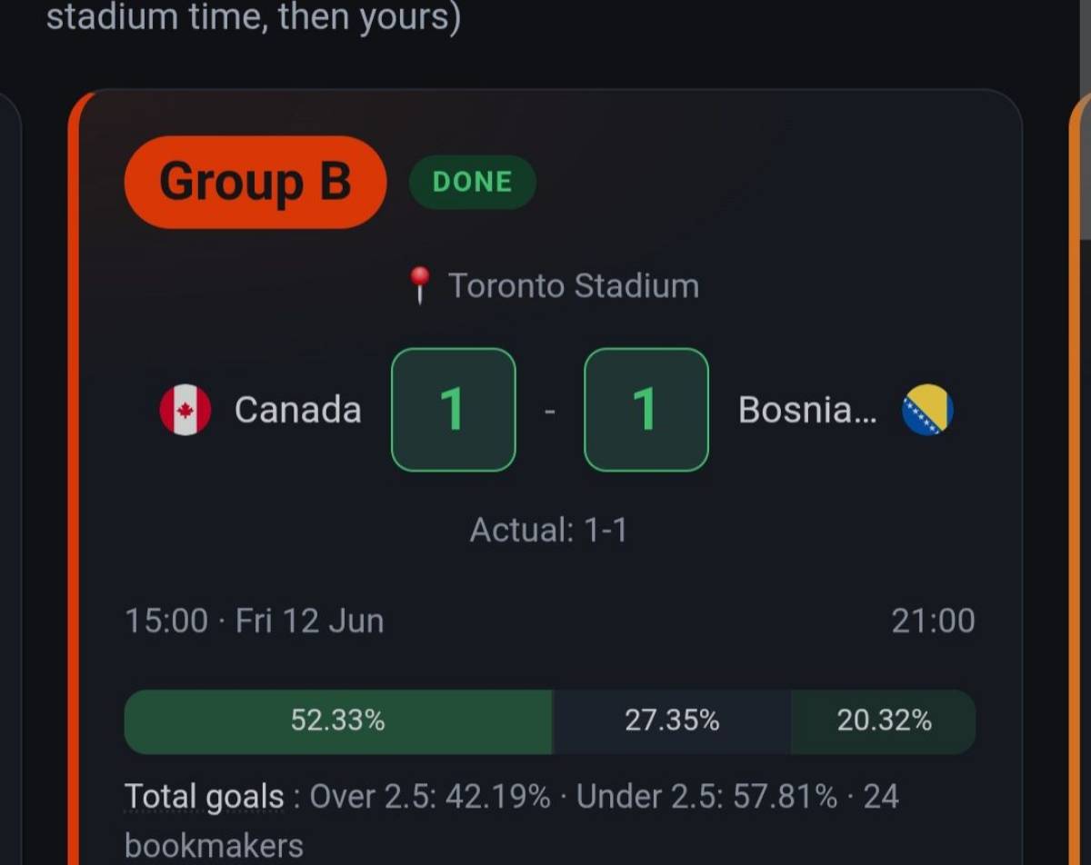Click the 21:00 local time label
The height and width of the screenshot is (865, 1091).
(x=933, y=621)
